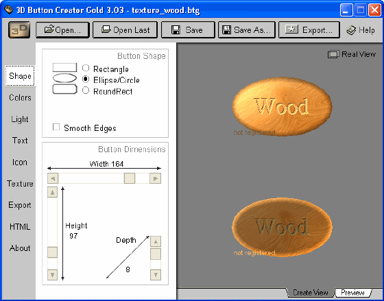Select the ellipse shape preview icon

[x=64, y=78]
